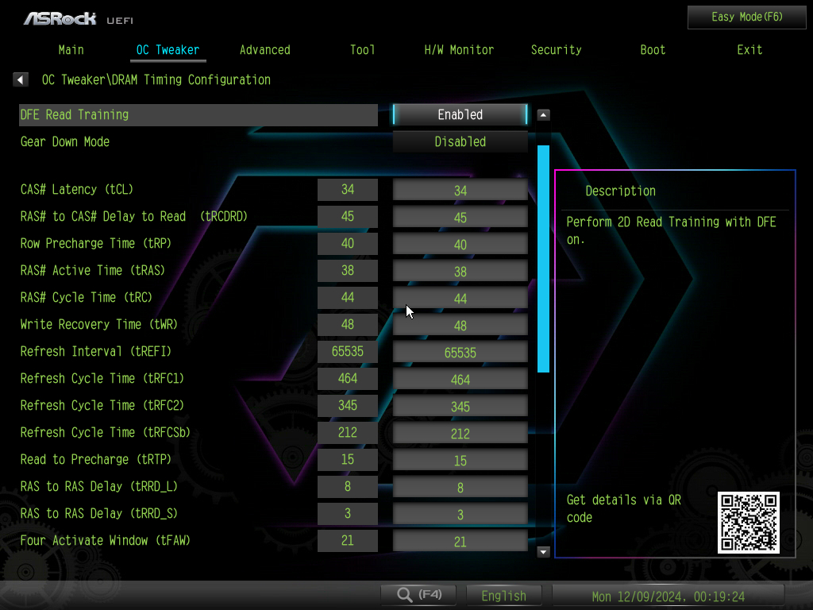Open Gear Down Mode Disabled dropdown
This screenshot has width=813, height=610.
pos(460,141)
